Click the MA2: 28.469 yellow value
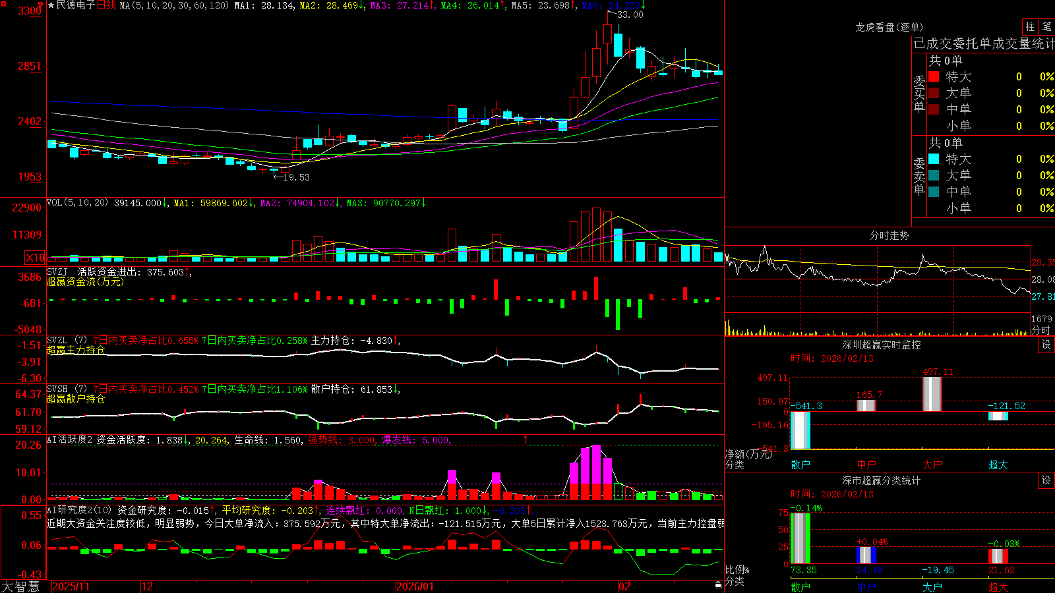Viewport: 1055px width, 593px height. pos(328,5)
